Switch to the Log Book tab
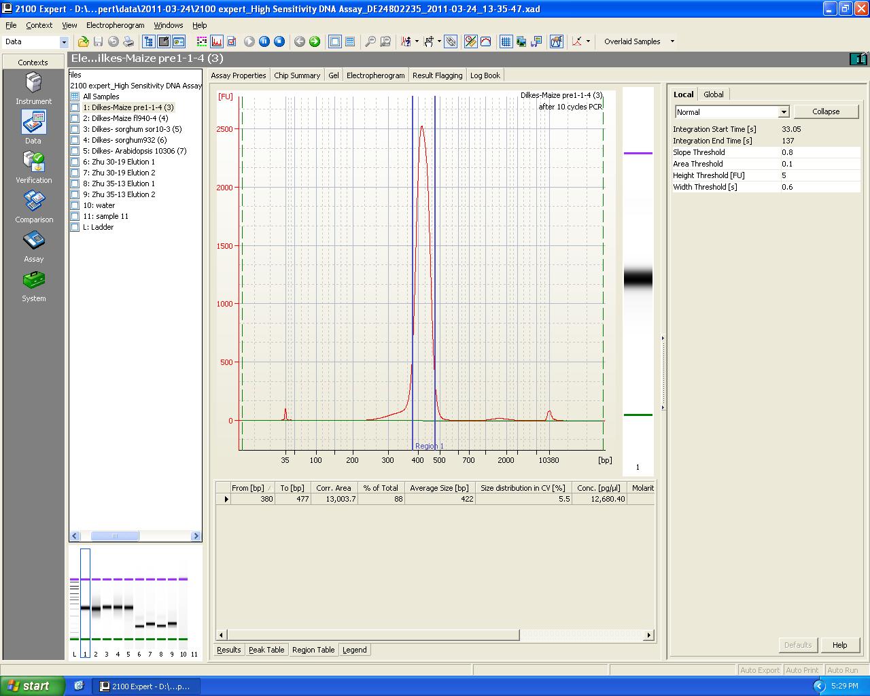Screen dimensions: 870x696 coord(485,75)
